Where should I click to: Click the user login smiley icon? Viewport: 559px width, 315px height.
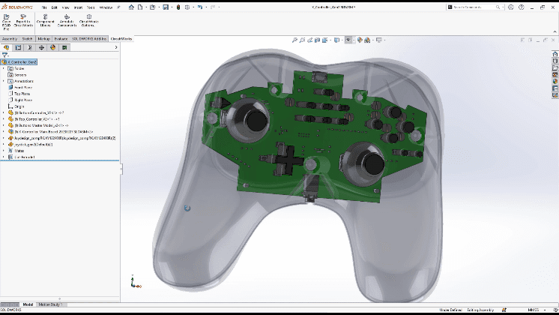coord(511,7)
